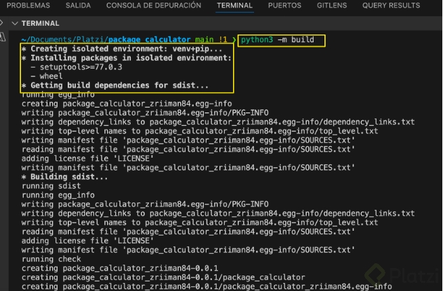Screen dimensions: 443x291
Task: Click the TERMINAL section header label
Action: pyautogui.click(x=41, y=24)
